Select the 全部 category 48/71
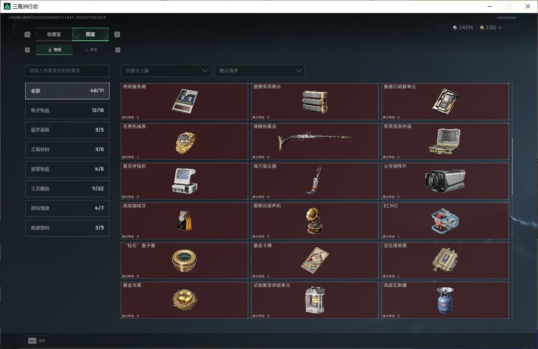The width and height of the screenshot is (538, 349). [67, 91]
